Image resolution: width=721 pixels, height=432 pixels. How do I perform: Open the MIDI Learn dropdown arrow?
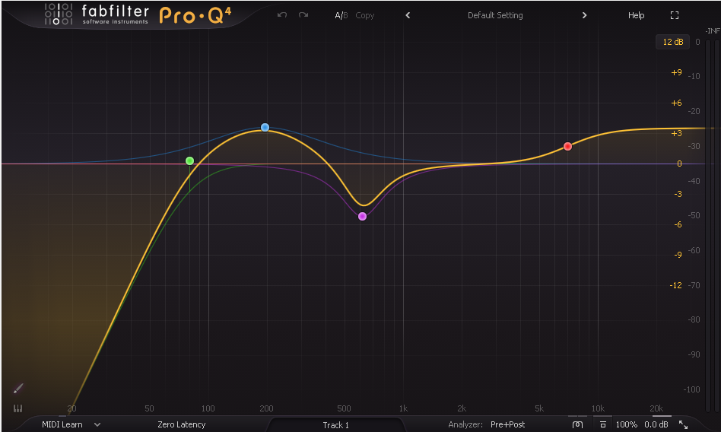[x=97, y=424]
